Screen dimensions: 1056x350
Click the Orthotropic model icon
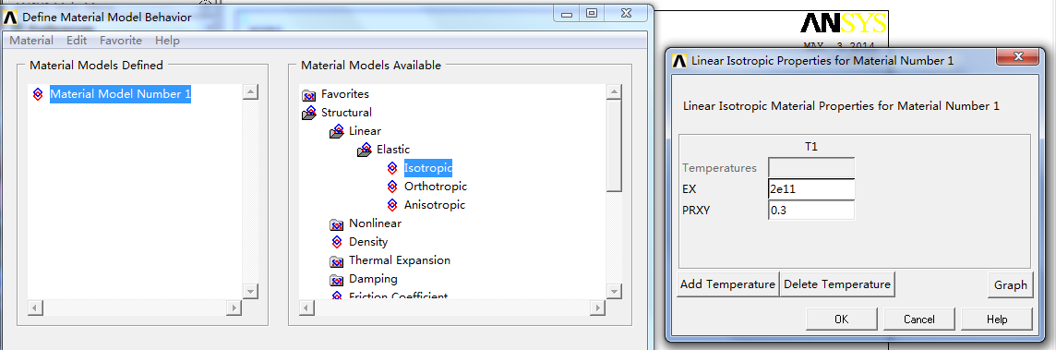pyautogui.click(x=392, y=187)
